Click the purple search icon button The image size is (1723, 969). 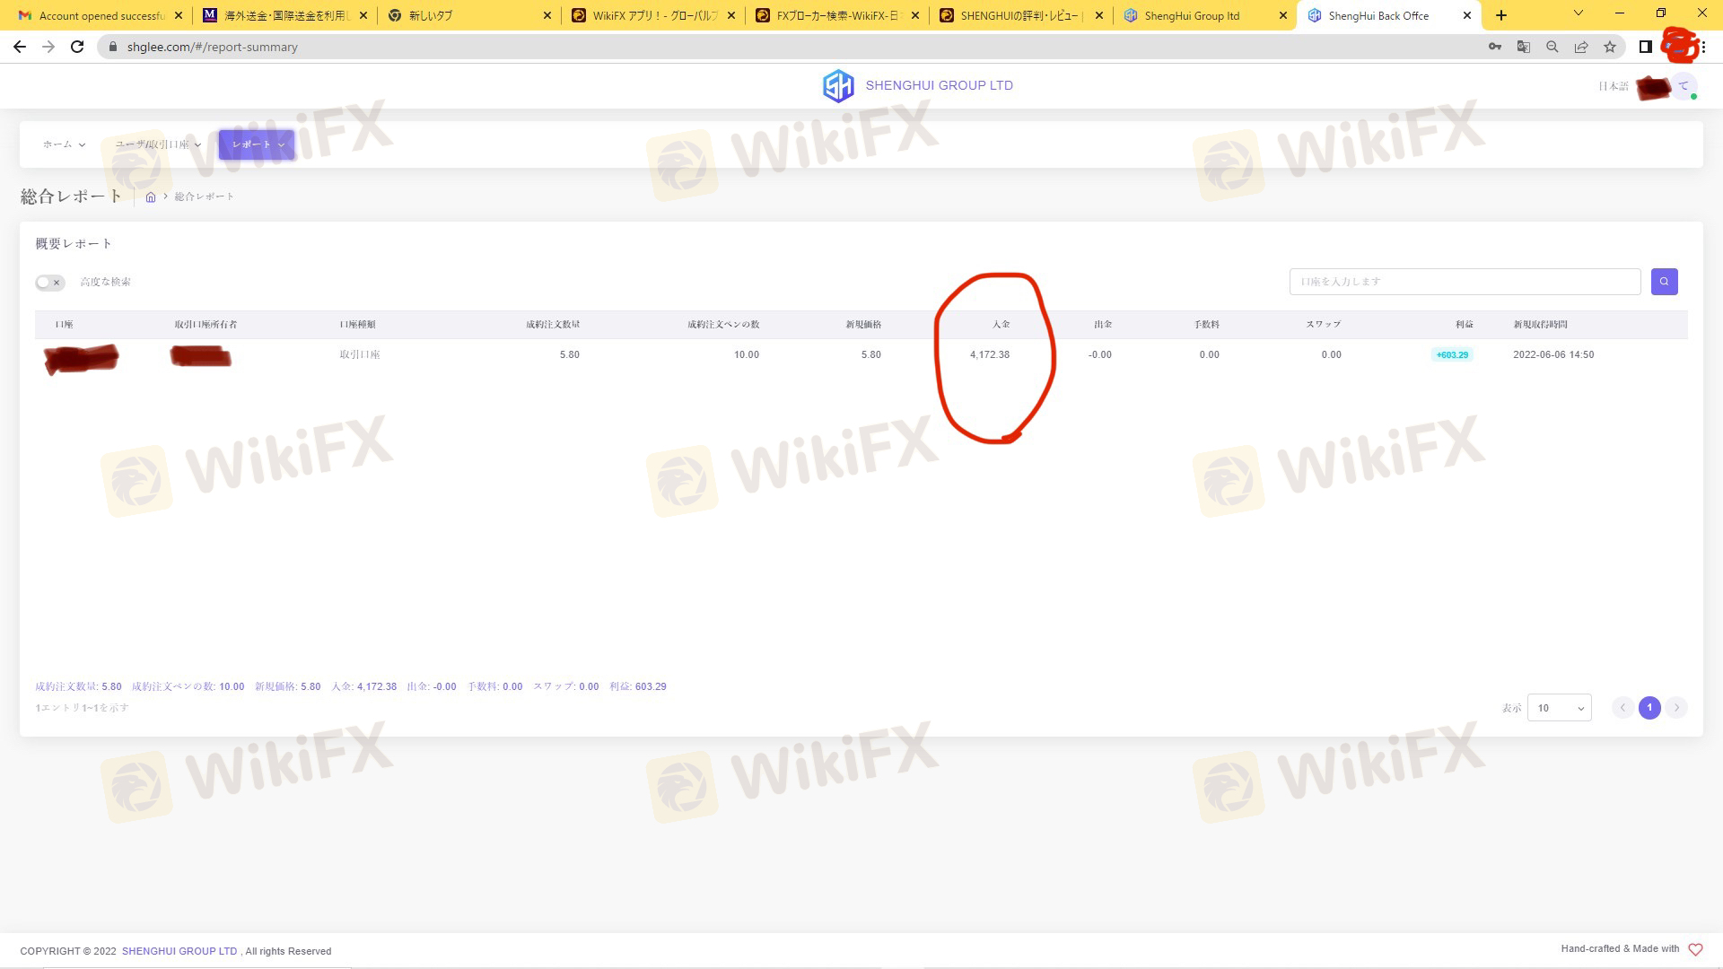[x=1664, y=282]
